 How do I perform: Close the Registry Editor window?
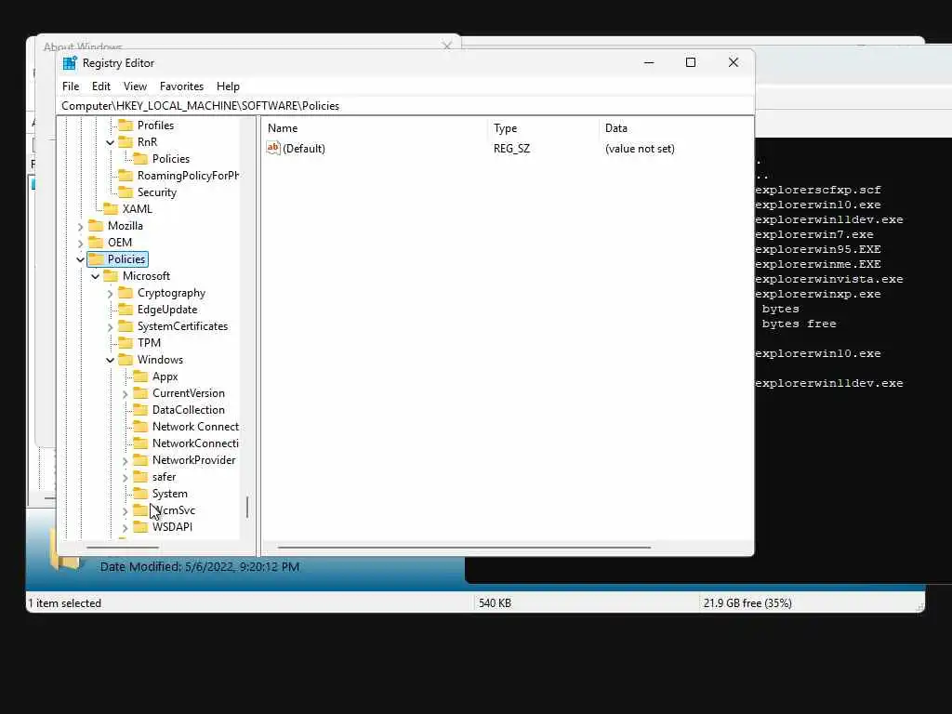[734, 62]
